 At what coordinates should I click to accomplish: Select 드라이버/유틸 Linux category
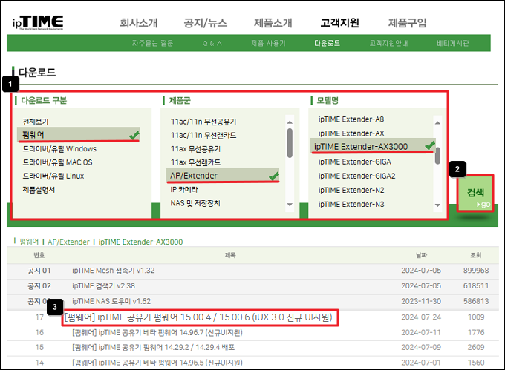pos(53,176)
